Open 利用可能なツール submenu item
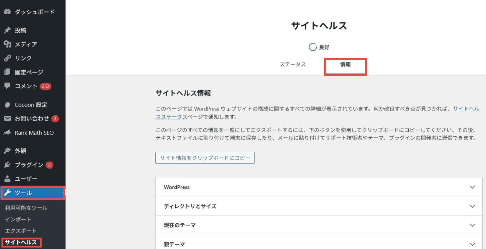 [26, 208]
